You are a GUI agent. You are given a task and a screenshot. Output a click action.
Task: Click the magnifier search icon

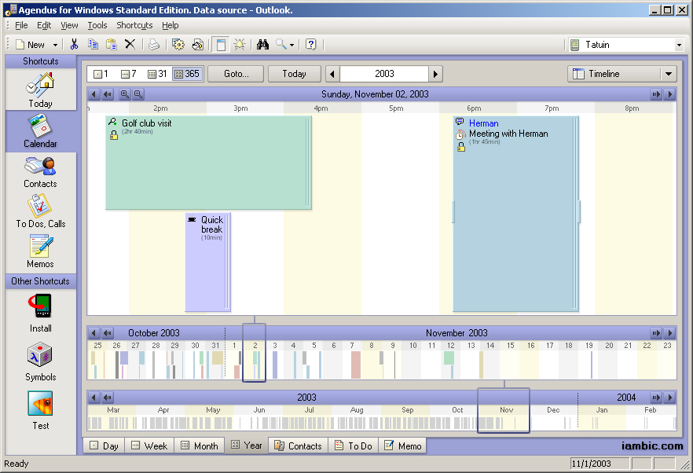[x=281, y=44]
